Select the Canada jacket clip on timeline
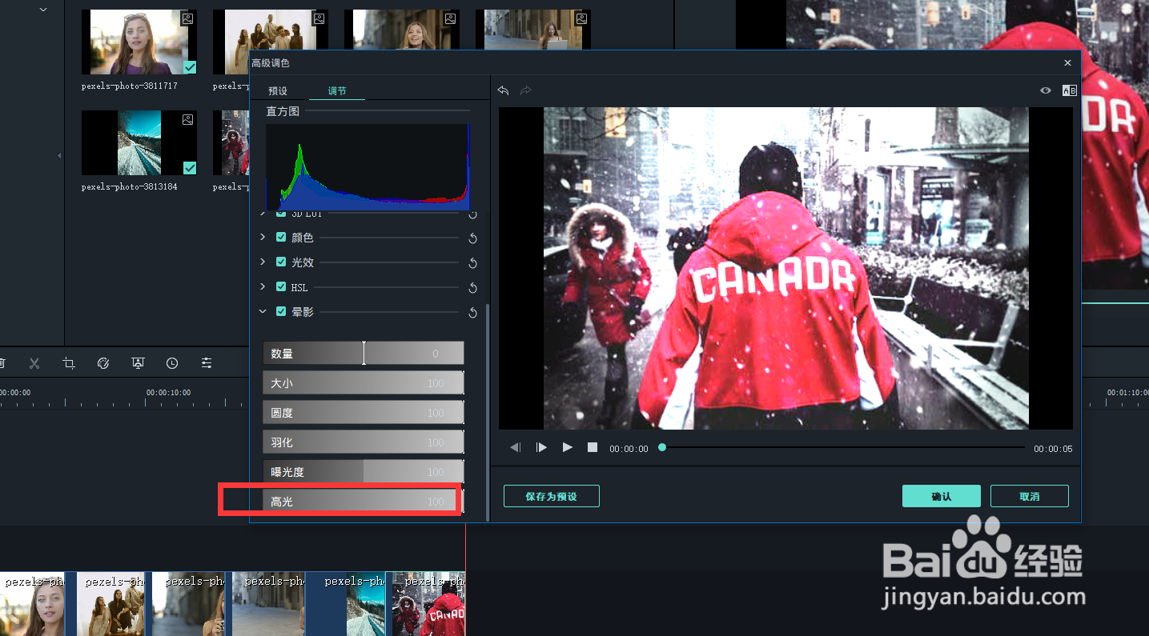1149x636 pixels. click(x=428, y=604)
